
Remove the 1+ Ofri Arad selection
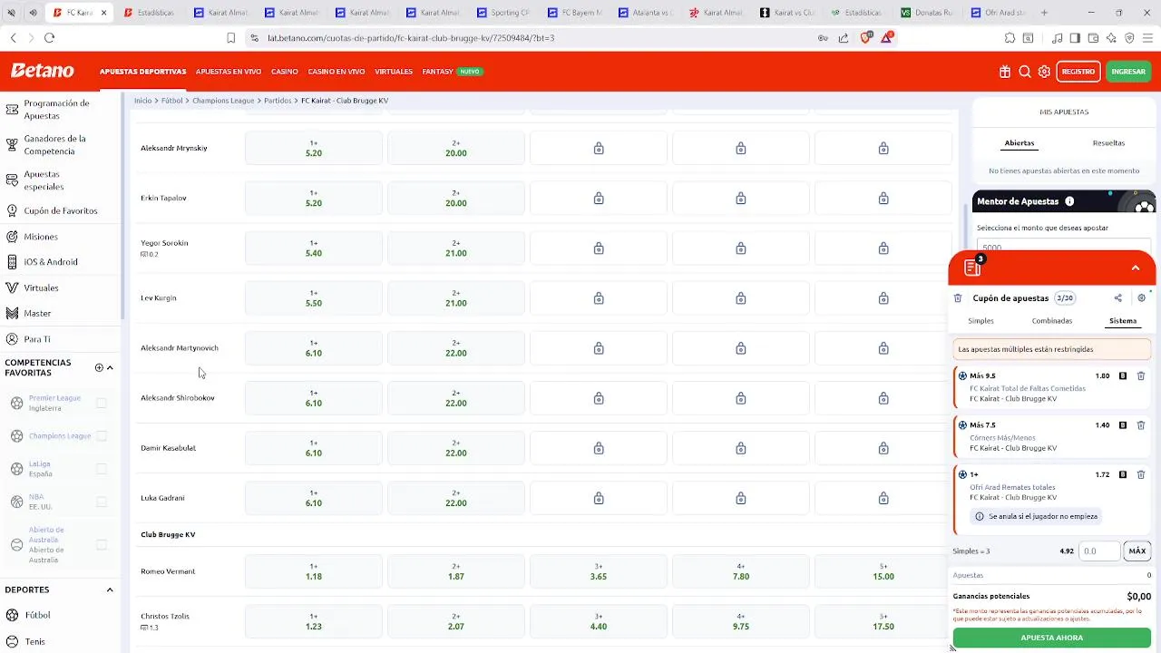[1141, 474]
